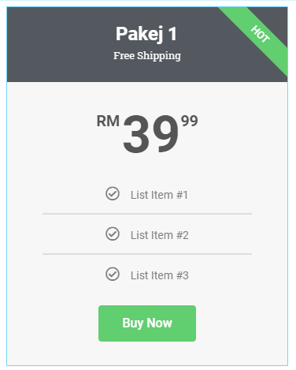Select the green HOT corner ribbon
296x370 pixels.
point(260,34)
